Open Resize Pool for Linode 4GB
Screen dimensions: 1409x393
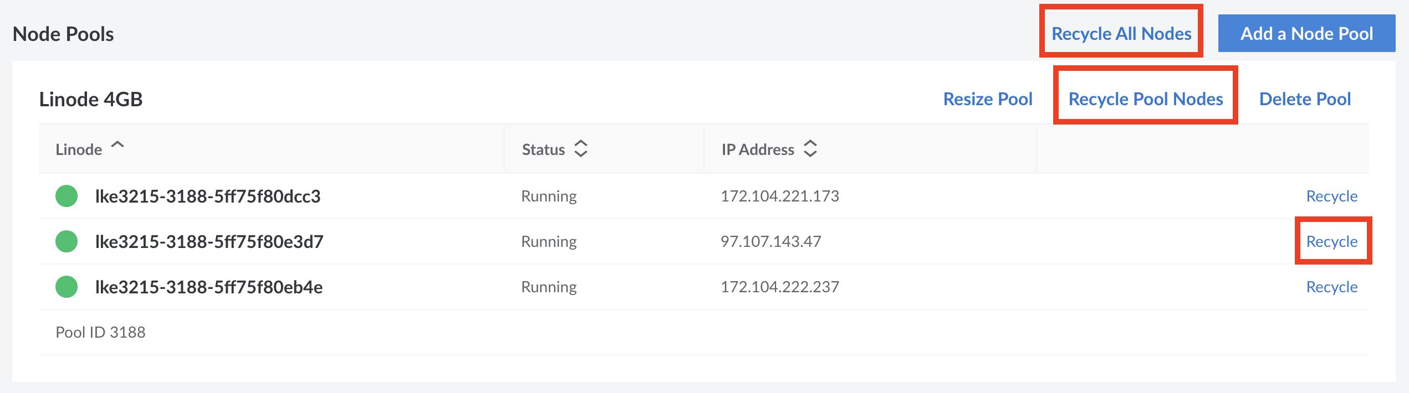987,99
